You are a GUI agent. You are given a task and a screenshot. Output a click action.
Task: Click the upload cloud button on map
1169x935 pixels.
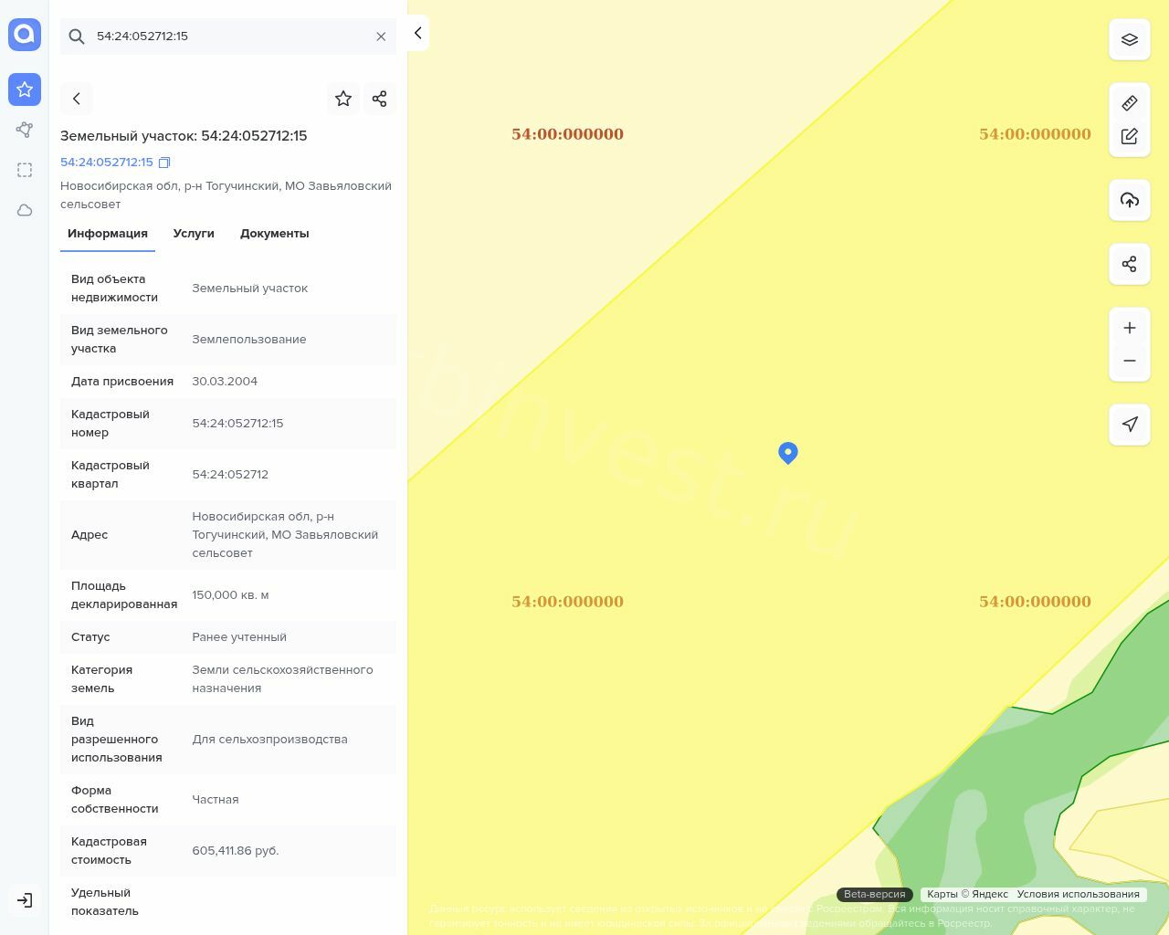pos(1130,200)
